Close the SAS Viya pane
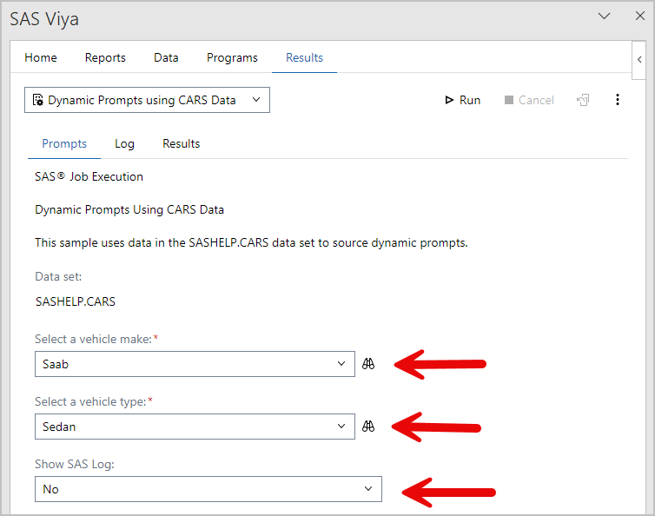The height and width of the screenshot is (516, 655). [639, 16]
